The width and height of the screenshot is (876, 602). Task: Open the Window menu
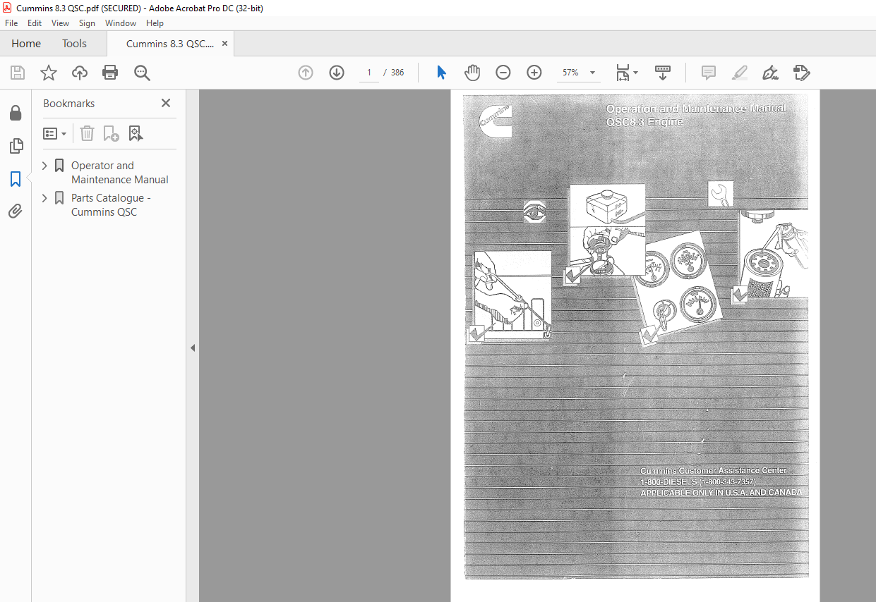click(x=121, y=23)
